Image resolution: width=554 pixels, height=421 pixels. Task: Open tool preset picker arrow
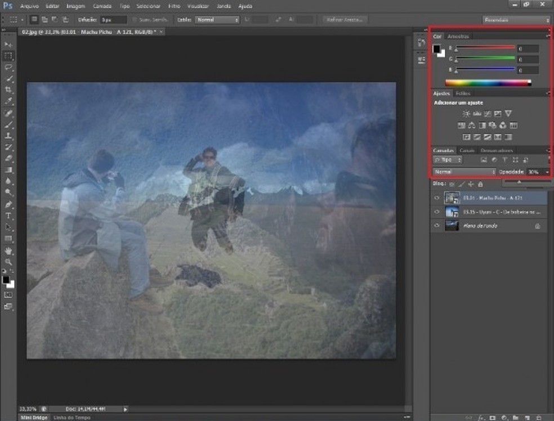23,20
